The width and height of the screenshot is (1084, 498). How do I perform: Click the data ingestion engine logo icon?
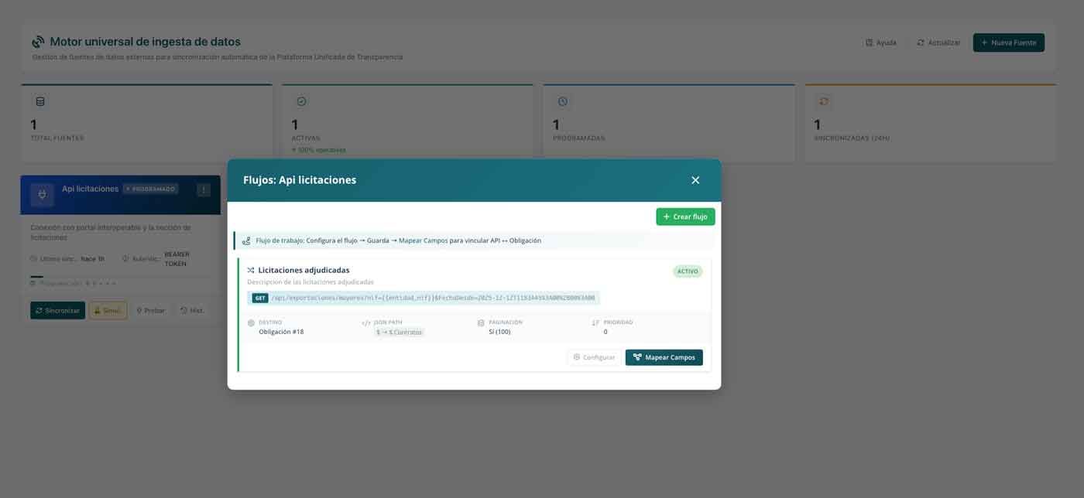(x=38, y=42)
